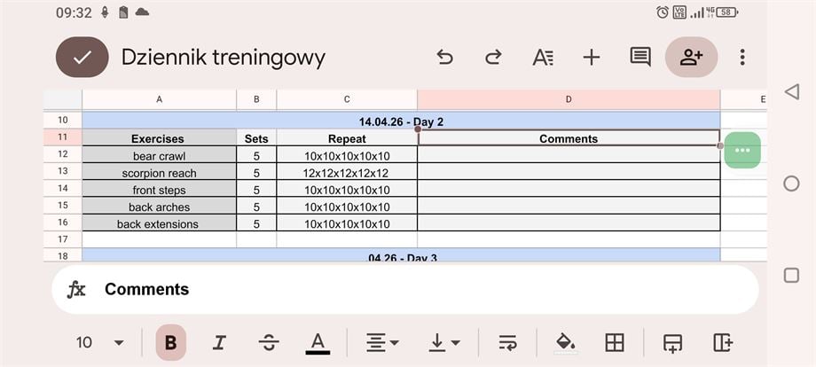Tap the share add person button

[x=691, y=58]
